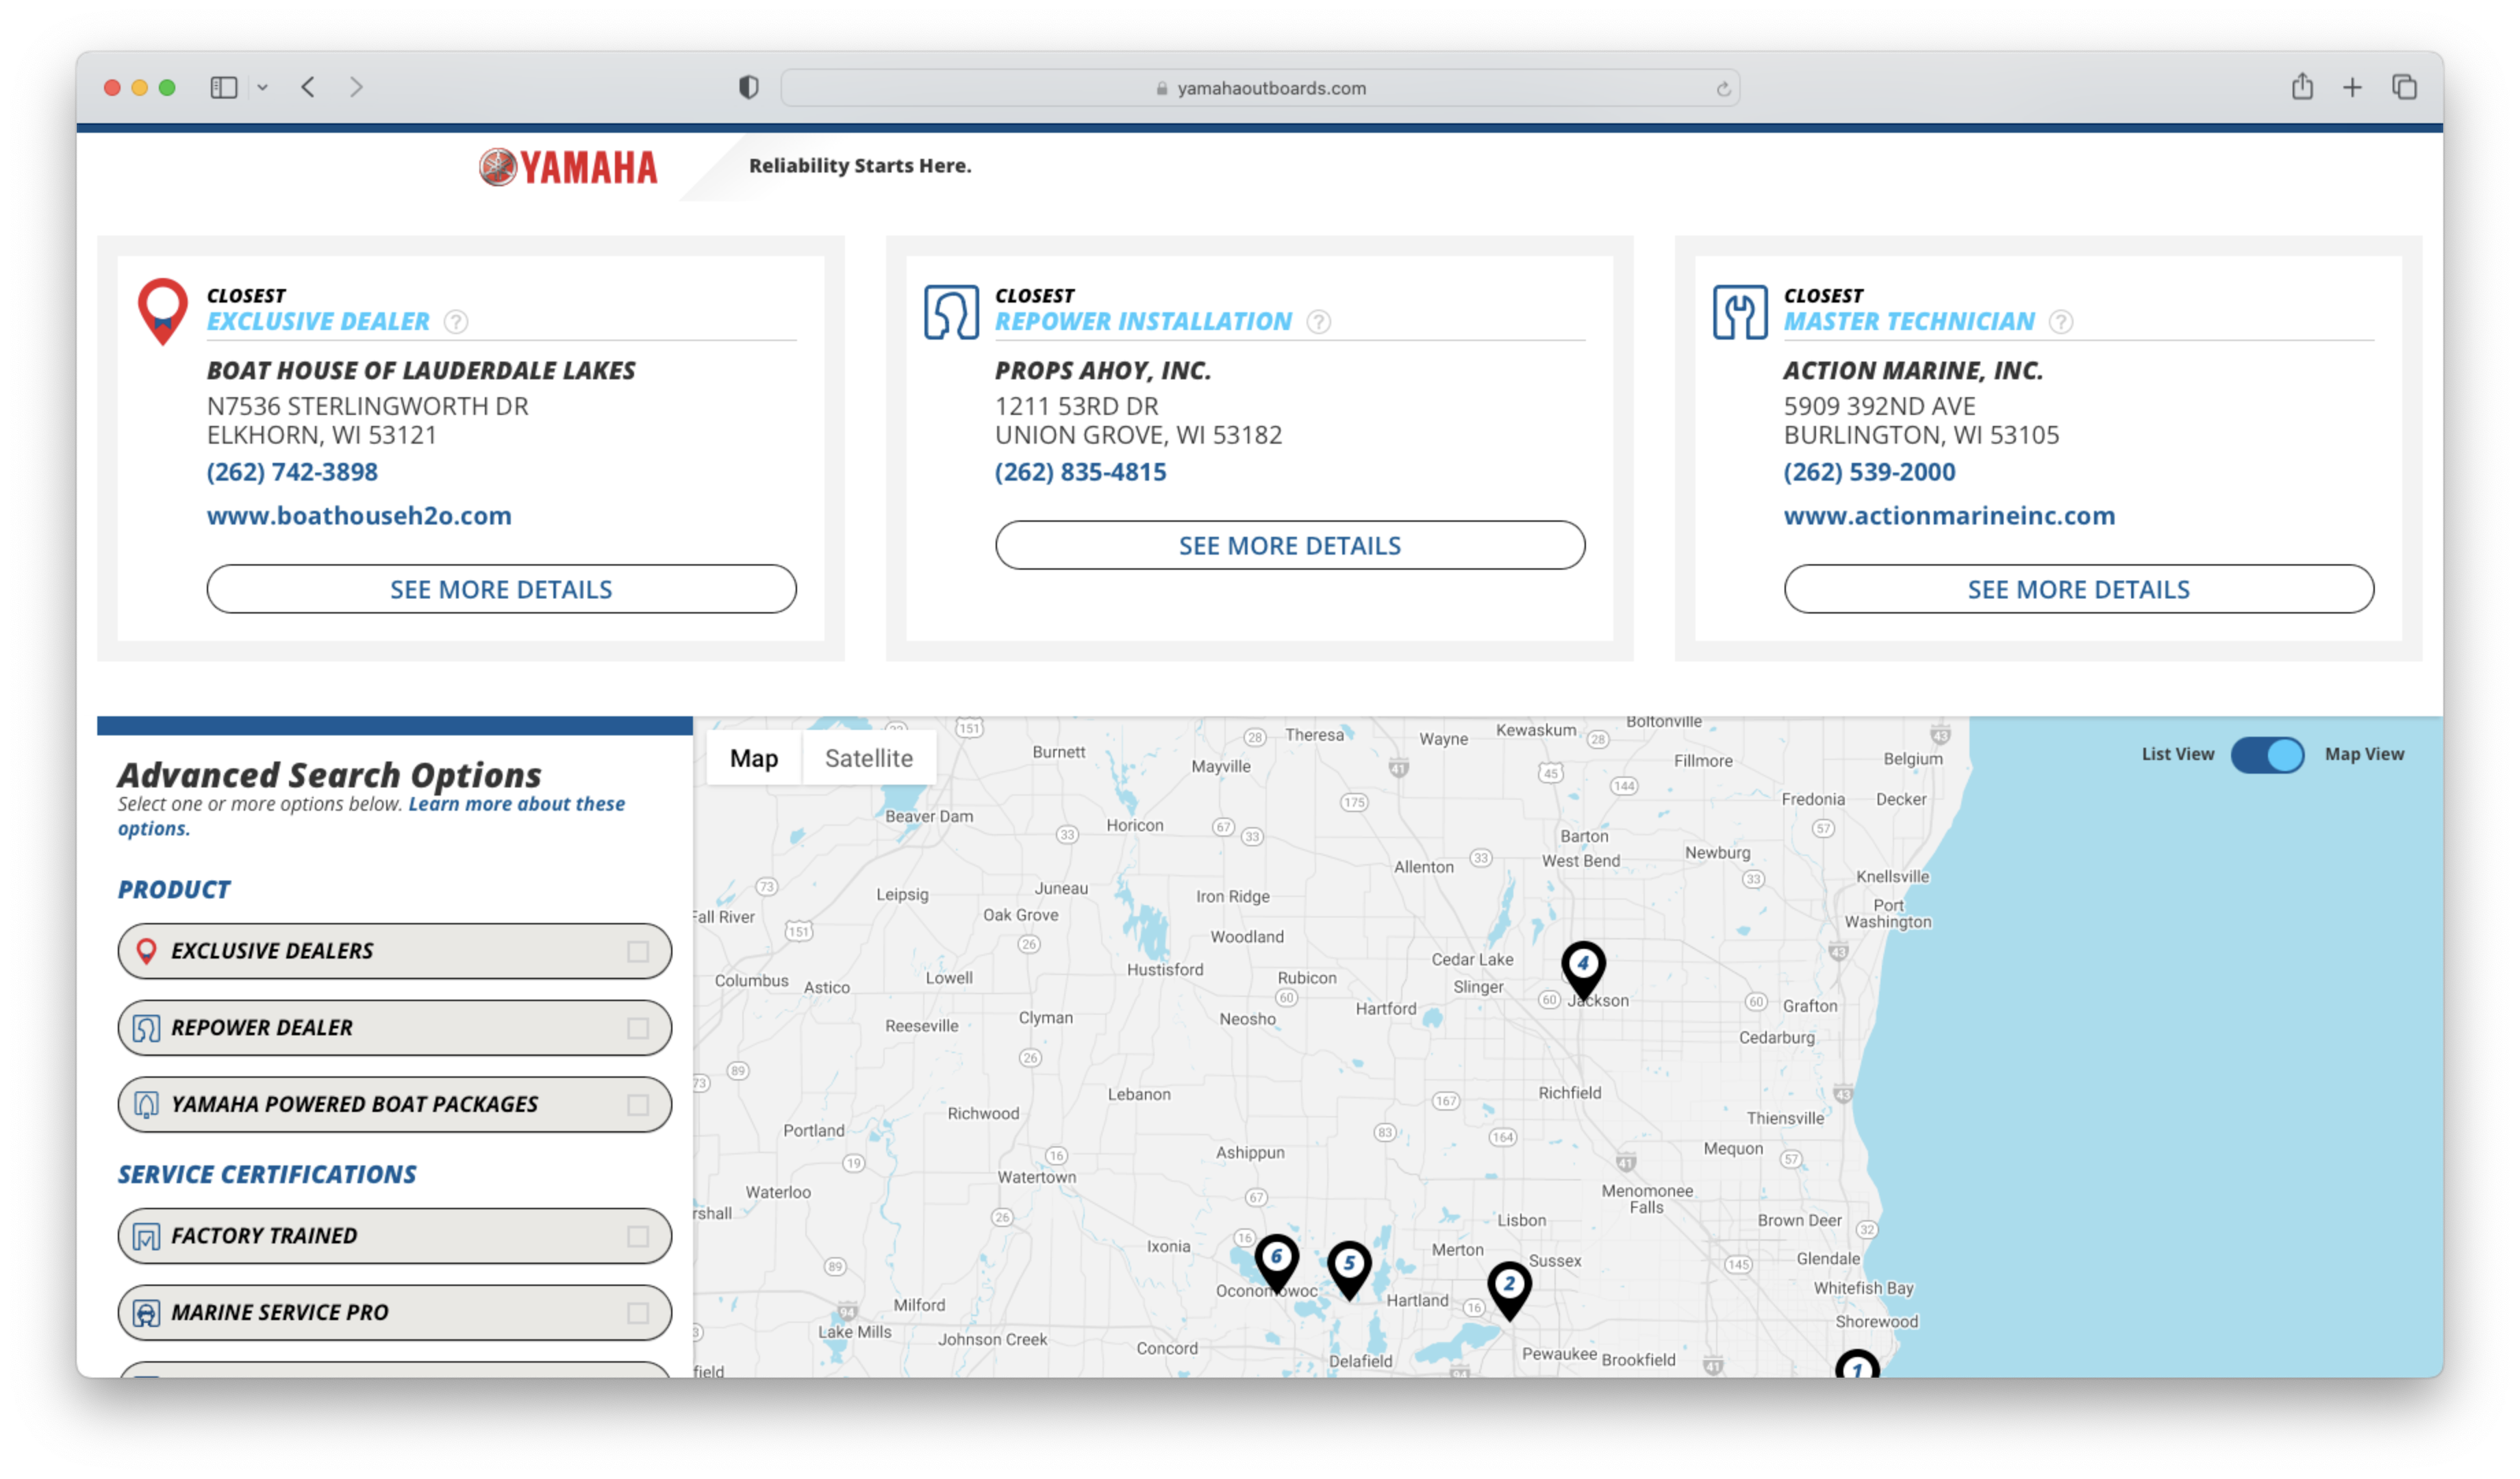Switch to the Satellite tab
This screenshot has height=1479, width=2520.
pyautogui.click(x=868, y=758)
